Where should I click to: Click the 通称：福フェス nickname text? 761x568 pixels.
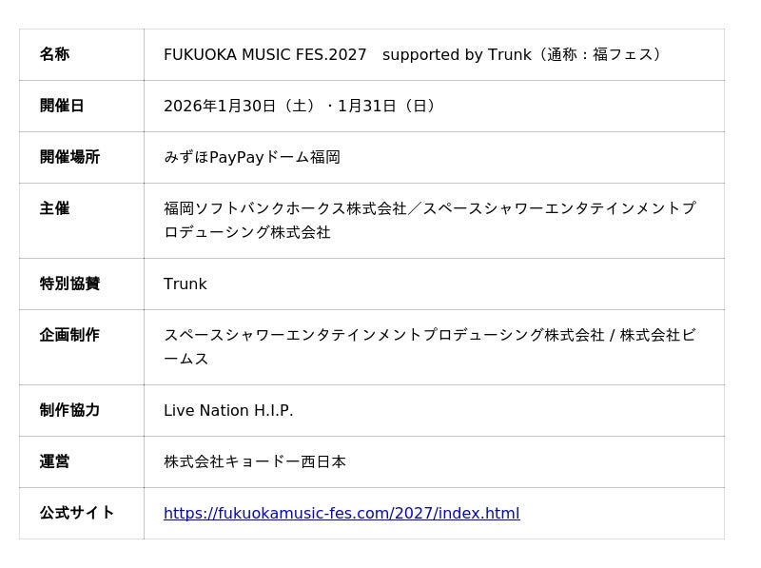(x=599, y=54)
